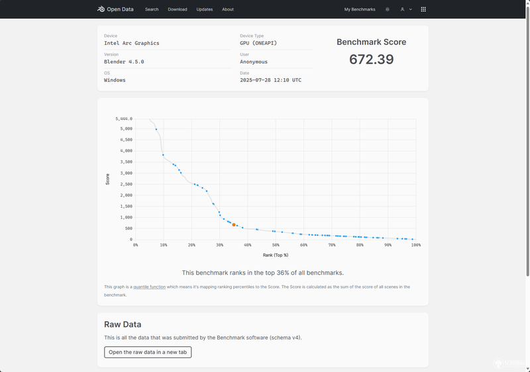Click the page vertical scrollbar

click(x=527, y=142)
